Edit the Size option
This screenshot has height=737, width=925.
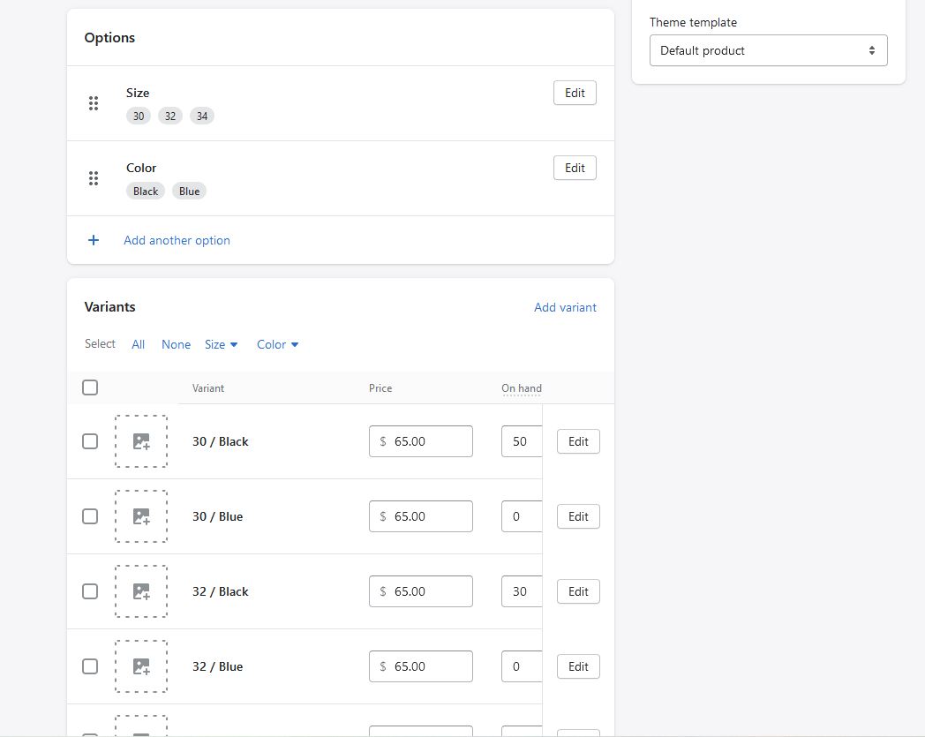tap(575, 93)
